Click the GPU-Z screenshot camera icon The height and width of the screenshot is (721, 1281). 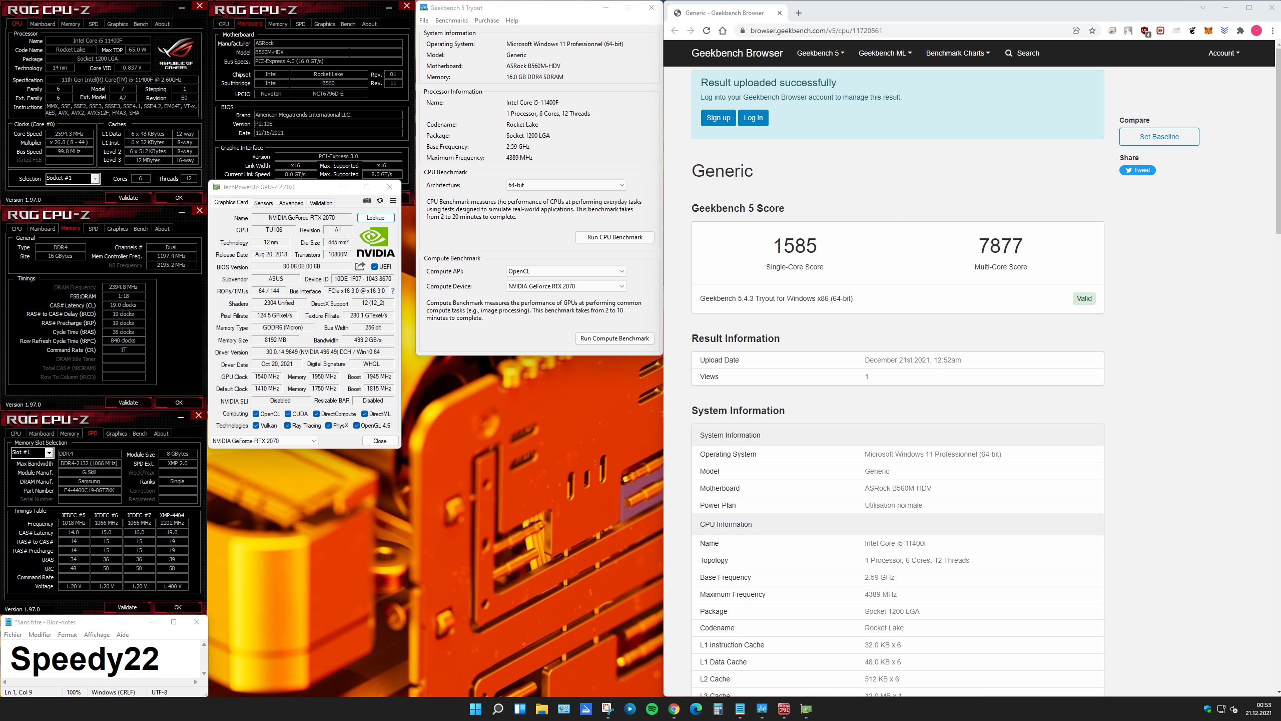click(x=367, y=201)
